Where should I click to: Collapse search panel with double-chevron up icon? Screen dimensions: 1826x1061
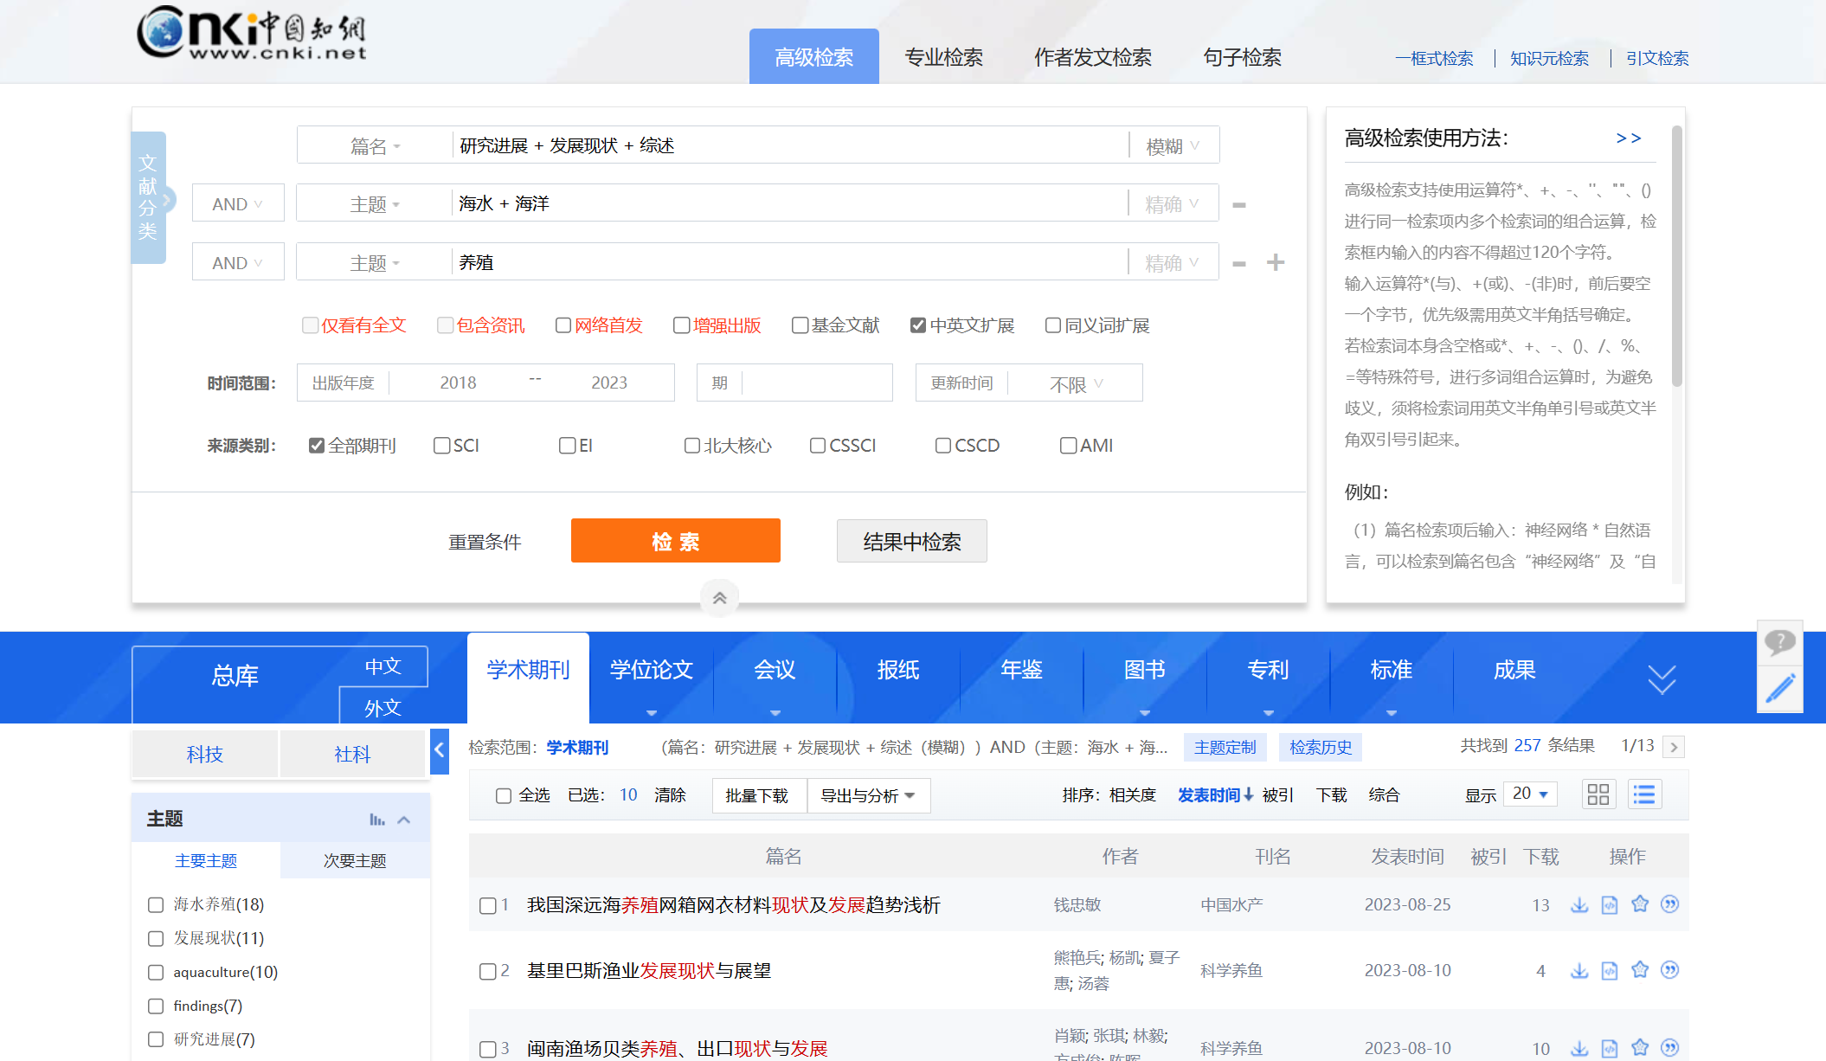click(x=719, y=598)
